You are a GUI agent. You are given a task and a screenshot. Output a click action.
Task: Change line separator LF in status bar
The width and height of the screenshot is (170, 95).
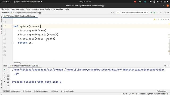click(130, 94)
